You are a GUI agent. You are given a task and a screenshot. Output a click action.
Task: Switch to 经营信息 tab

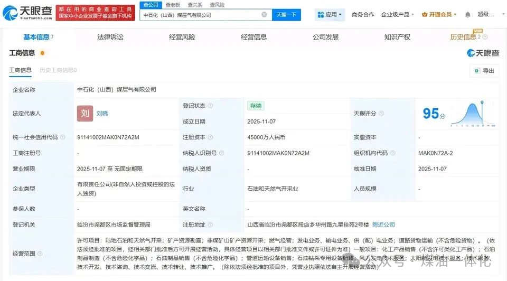click(x=254, y=37)
